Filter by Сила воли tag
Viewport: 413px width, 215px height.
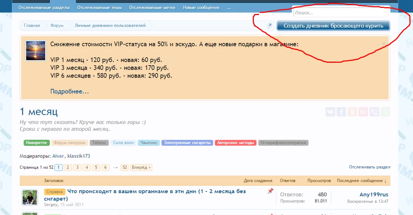tap(123, 143)
